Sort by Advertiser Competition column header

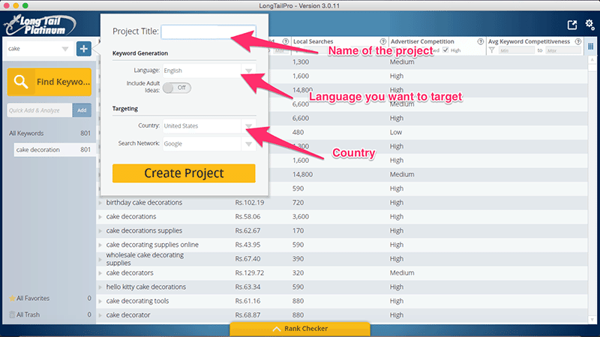[422, 41]
